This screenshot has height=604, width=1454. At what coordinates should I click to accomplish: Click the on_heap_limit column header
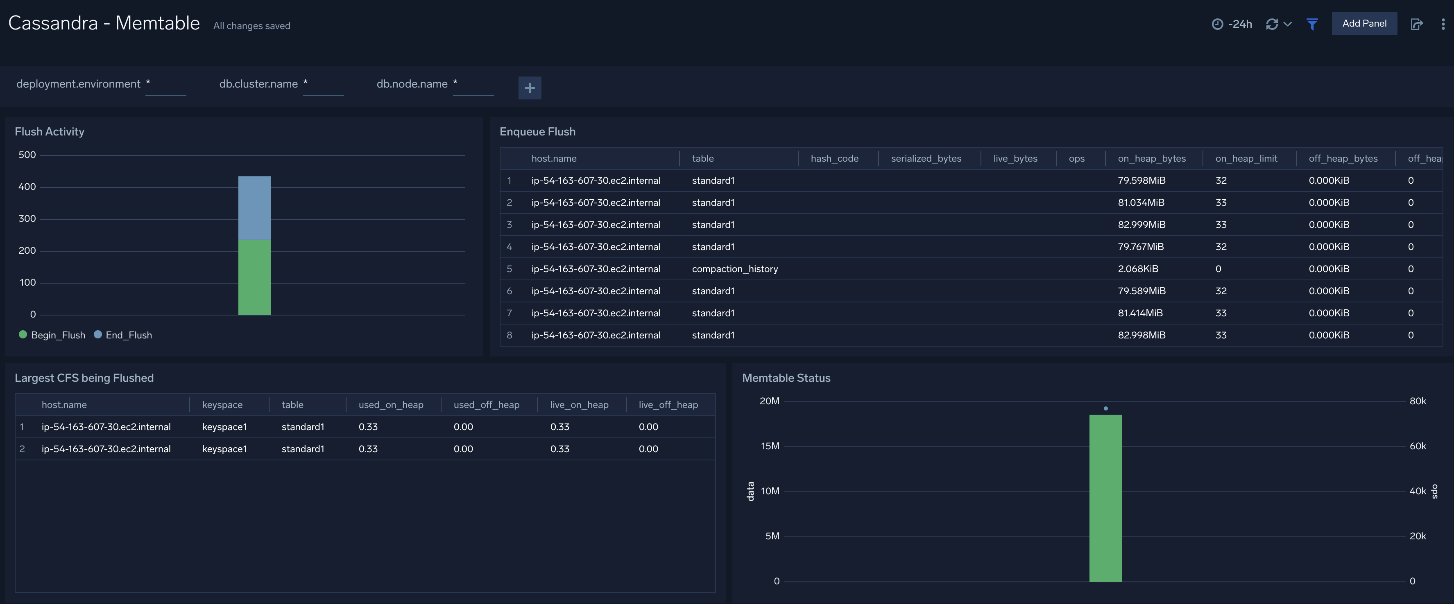point(1246,158)
